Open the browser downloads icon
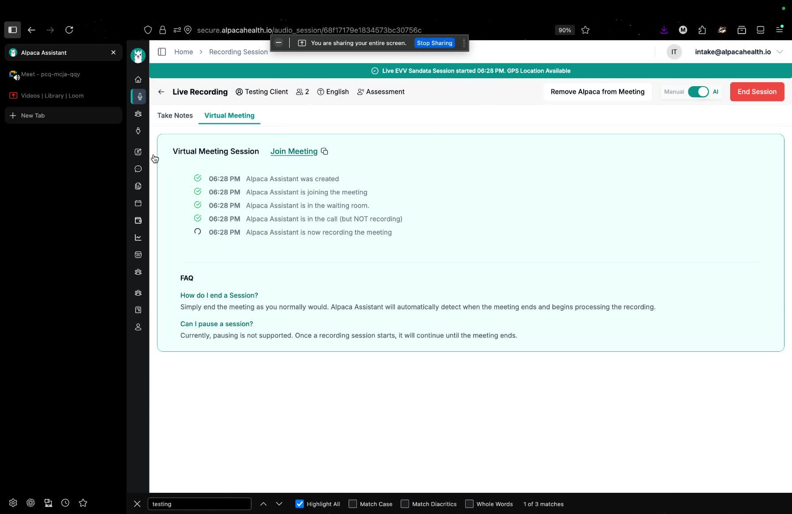The width and height of the screenshot is (792, 514). tap(664, 30)
